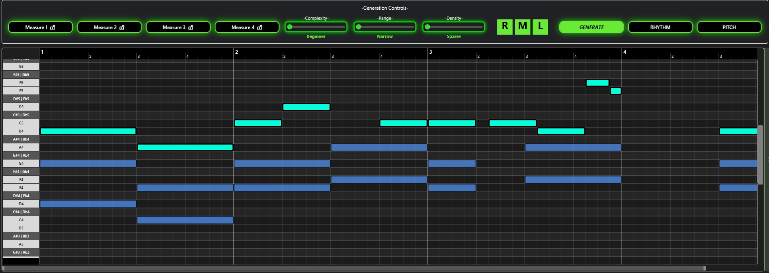The height and width of the screenshot is (273, 769).
Task: Select the cyan D5 note in measure 2
Action: [x=306, y=107]
